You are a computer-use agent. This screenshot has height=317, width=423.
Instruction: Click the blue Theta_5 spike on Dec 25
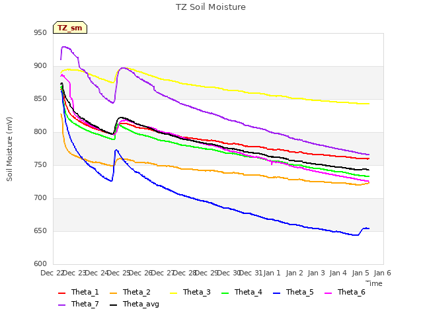pyautogui.click(x=116, y=150)
